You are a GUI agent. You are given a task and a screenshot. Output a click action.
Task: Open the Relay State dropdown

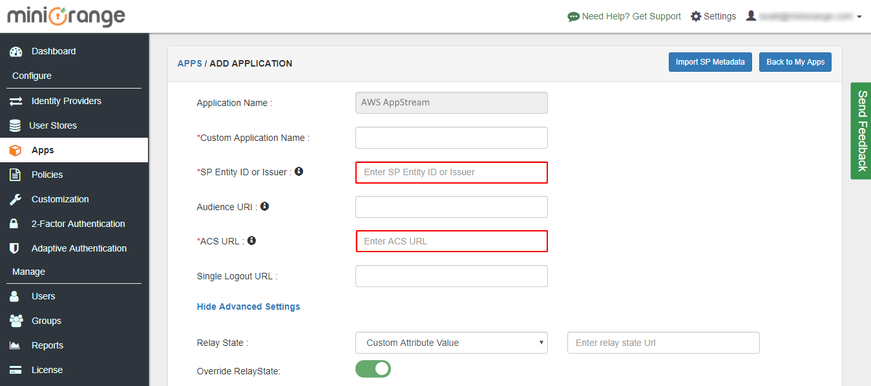(450, 343)
